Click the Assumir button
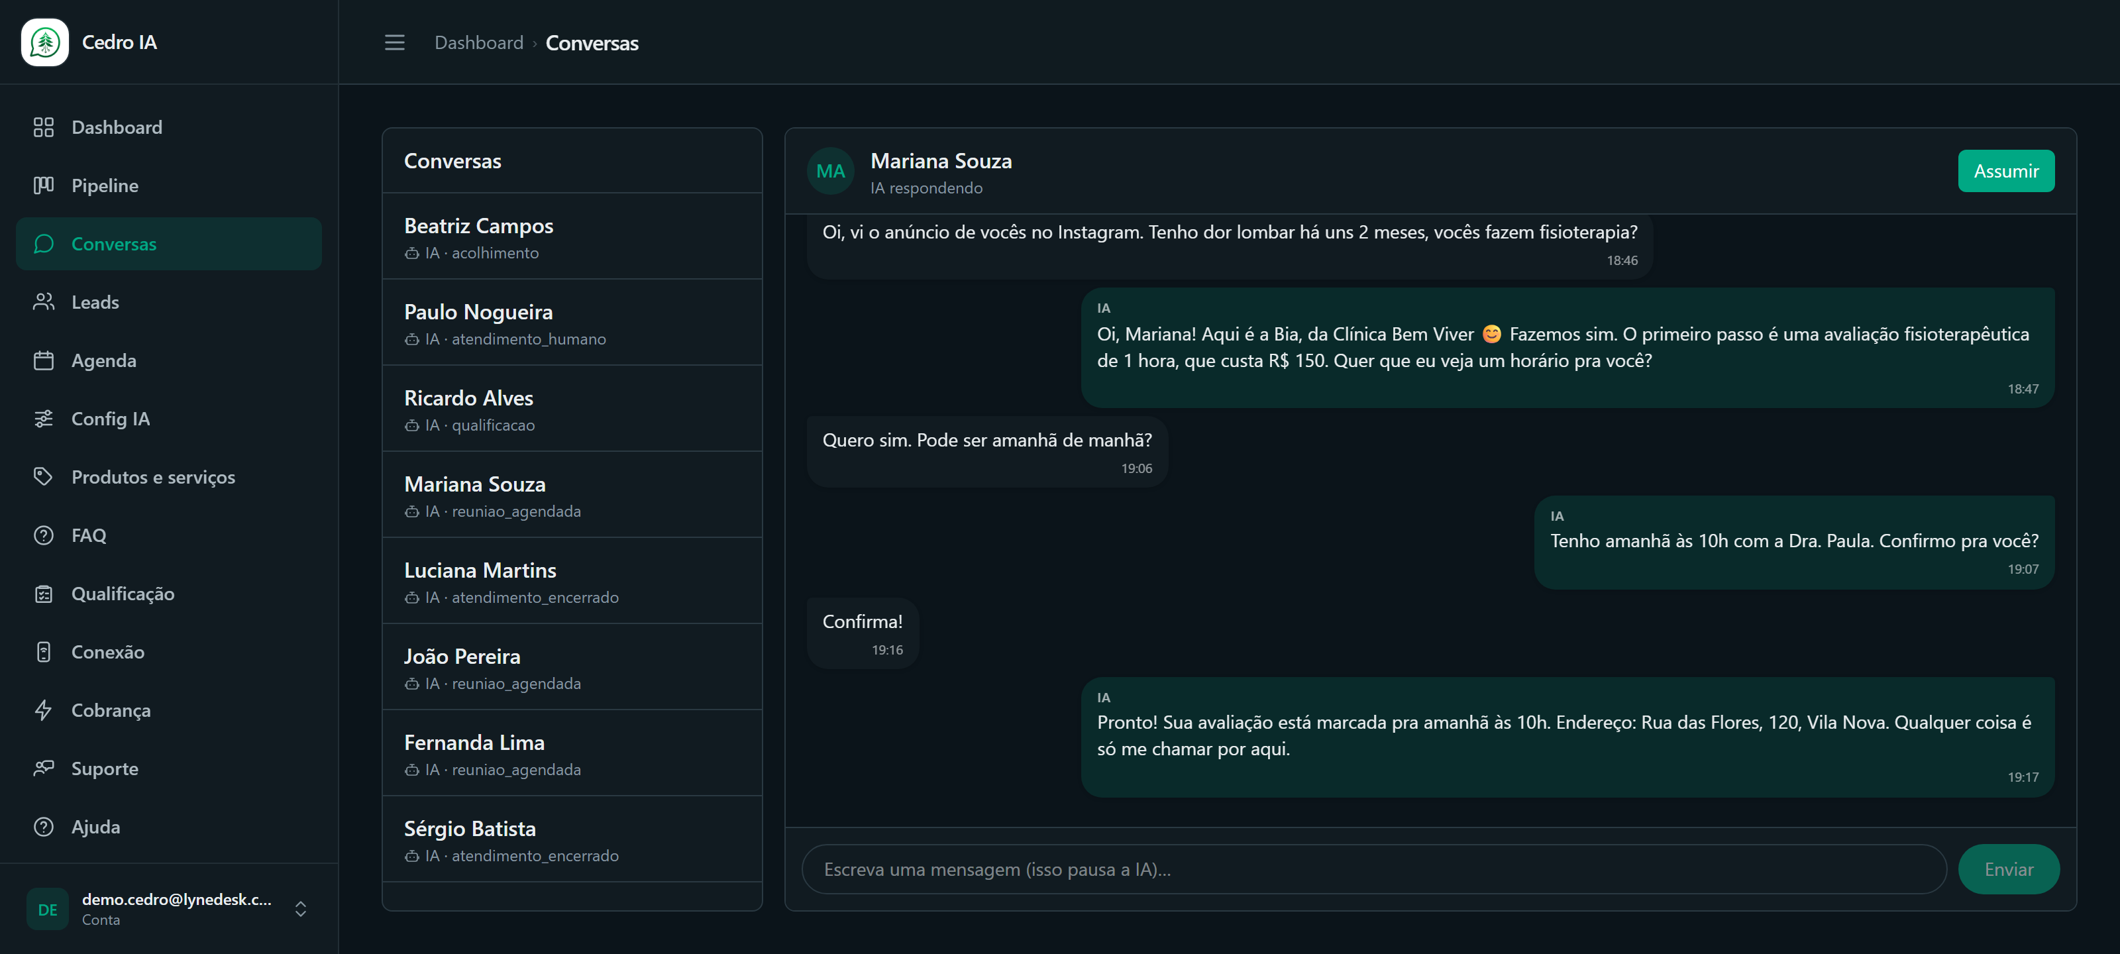Screen dimensions: 2120x954 click(2005, 171)
